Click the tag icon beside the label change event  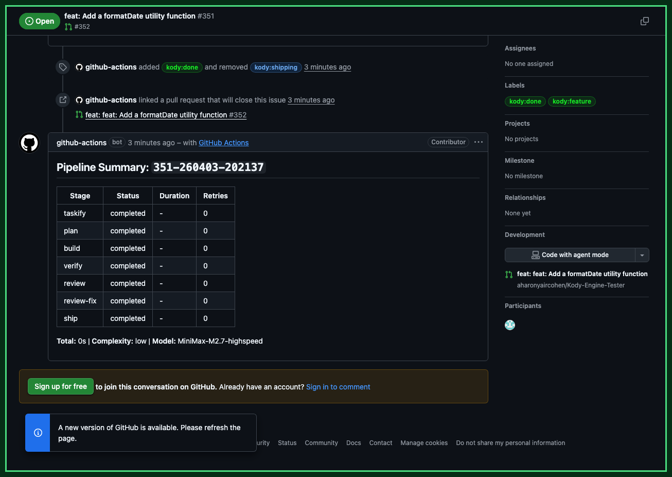click(62, 67)
